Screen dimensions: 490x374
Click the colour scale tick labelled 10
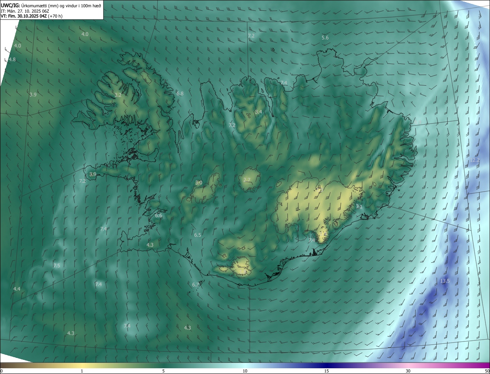[245, 371]
